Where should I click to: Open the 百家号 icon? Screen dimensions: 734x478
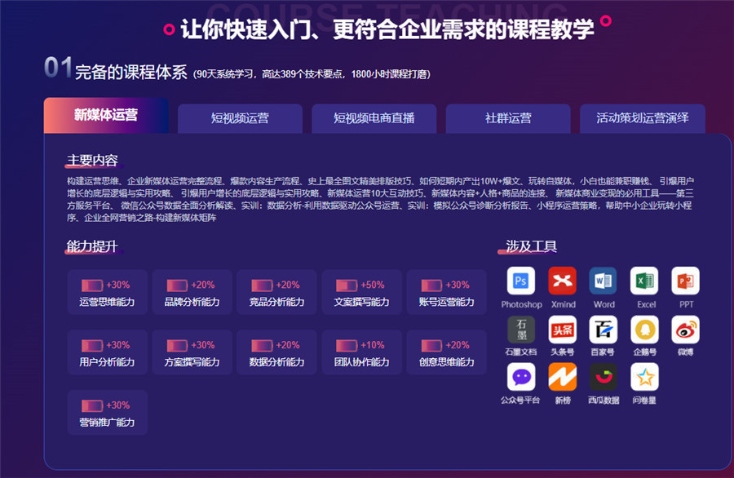tap(604, 330)
